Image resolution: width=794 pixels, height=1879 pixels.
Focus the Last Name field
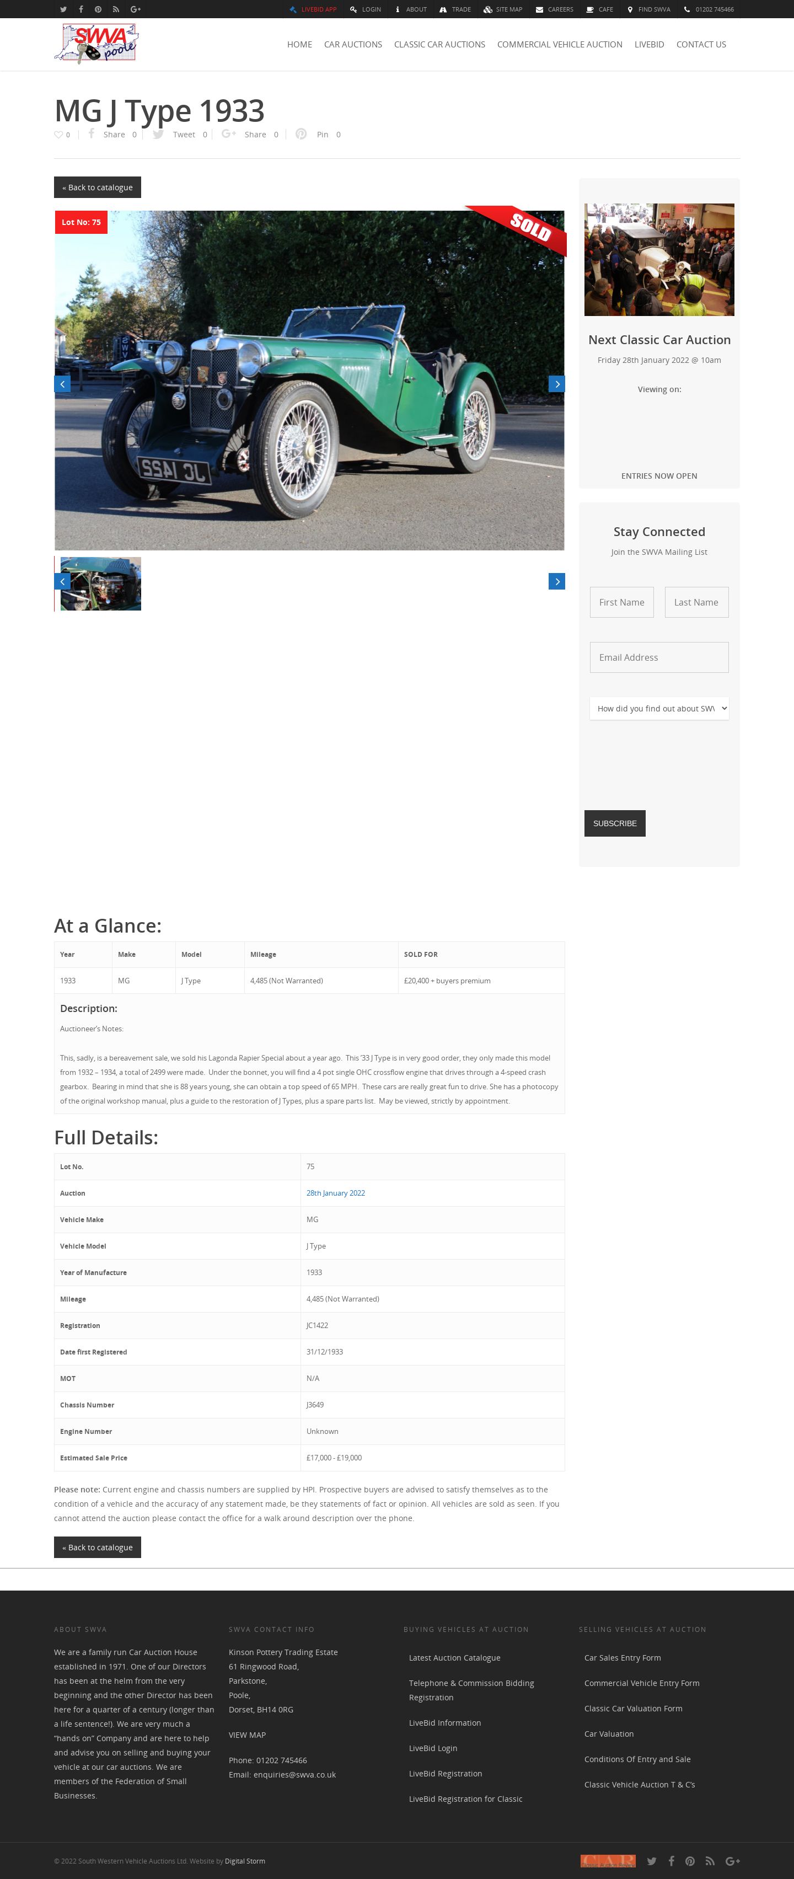(697, 602)
